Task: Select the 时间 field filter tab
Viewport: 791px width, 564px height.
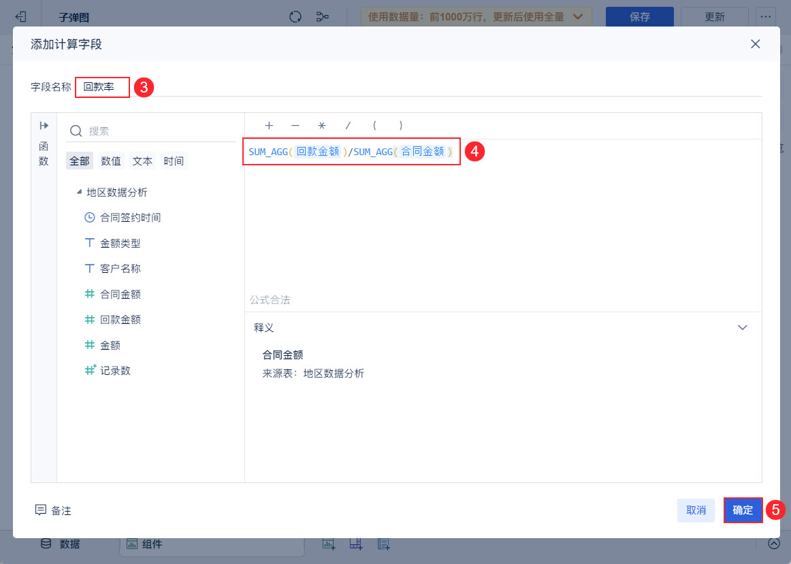Action: [174, 161]
